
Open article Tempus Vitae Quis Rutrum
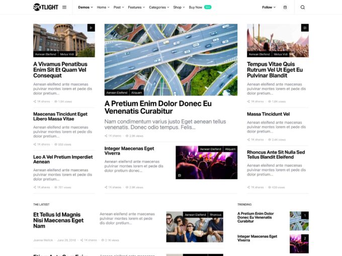pos(275,70)
